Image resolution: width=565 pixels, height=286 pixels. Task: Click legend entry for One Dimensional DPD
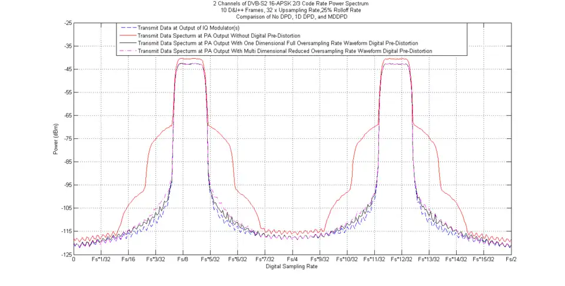tap(278, 43)
